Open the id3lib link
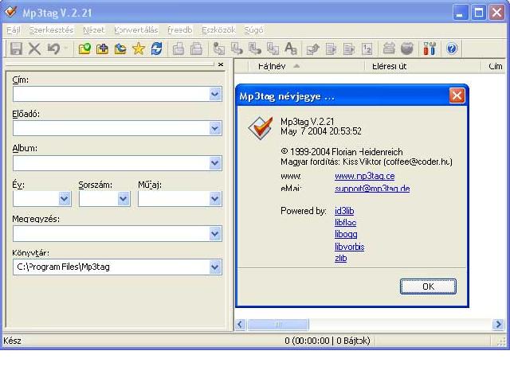 point(344,211)
